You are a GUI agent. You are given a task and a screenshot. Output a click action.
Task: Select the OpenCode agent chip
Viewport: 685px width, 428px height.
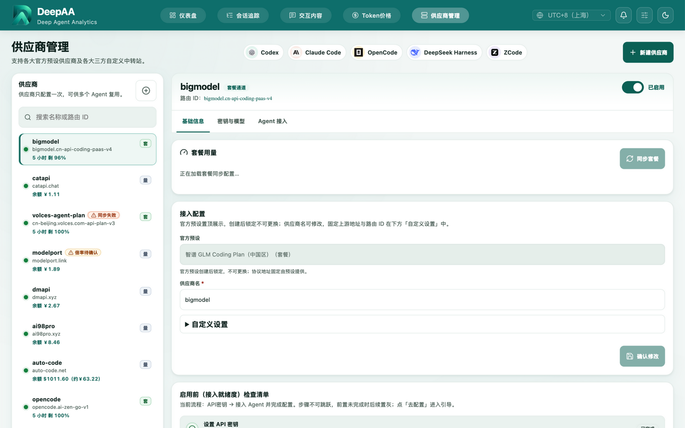point(376,52)
